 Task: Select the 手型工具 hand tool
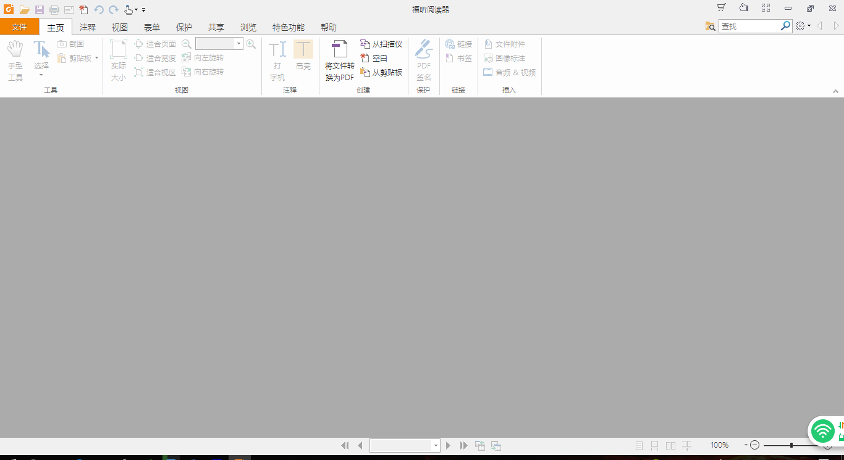(15, 60)
